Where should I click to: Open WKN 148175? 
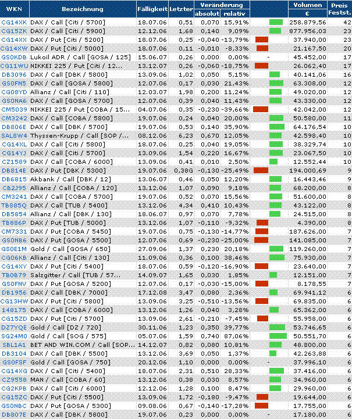pyautogui.click(x=14, y=310)
